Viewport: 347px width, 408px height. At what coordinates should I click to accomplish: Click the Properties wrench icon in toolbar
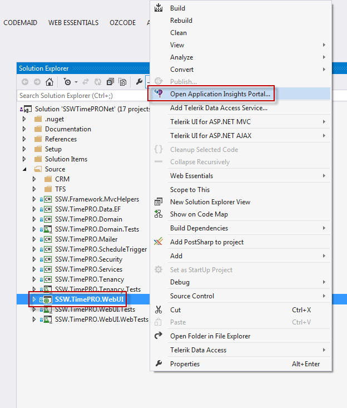pos(139,82)
